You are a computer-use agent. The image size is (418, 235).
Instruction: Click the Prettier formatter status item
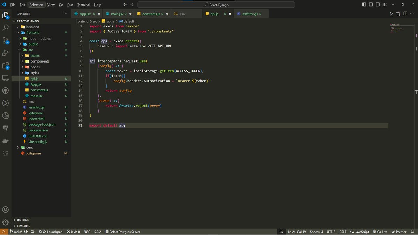coord(398,232)
